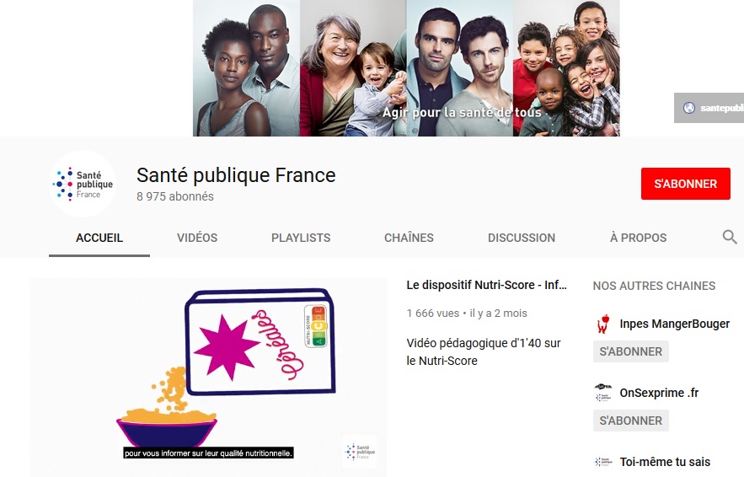
Task: Click the channel banner family photo
Action: [406, 68]
